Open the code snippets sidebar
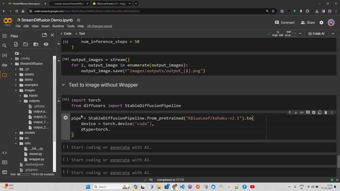This screenshot has width=340, height=191. coord(4,153)
